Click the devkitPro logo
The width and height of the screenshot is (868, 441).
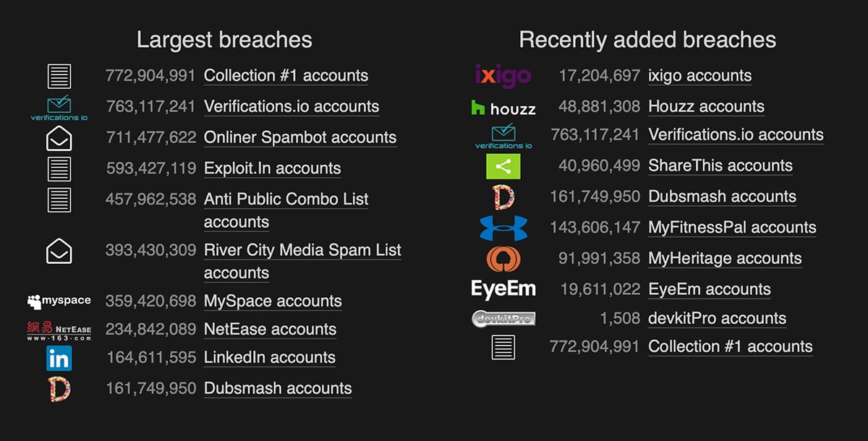point(503,318)
